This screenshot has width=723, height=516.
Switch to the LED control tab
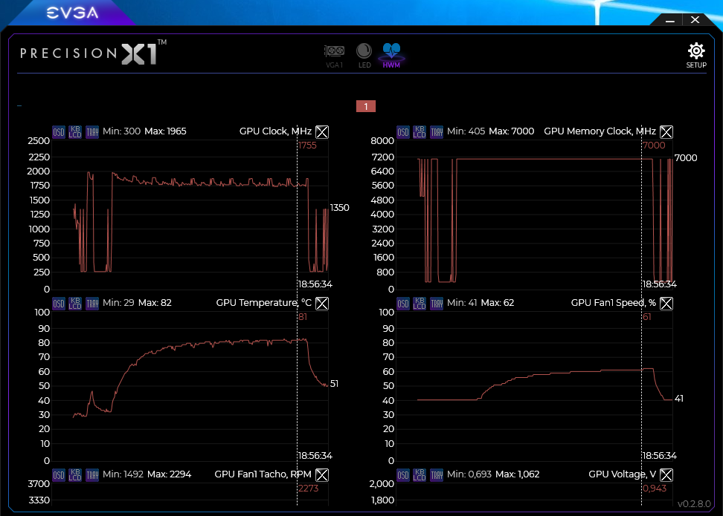pyautogui.click(x=364, y=55)
